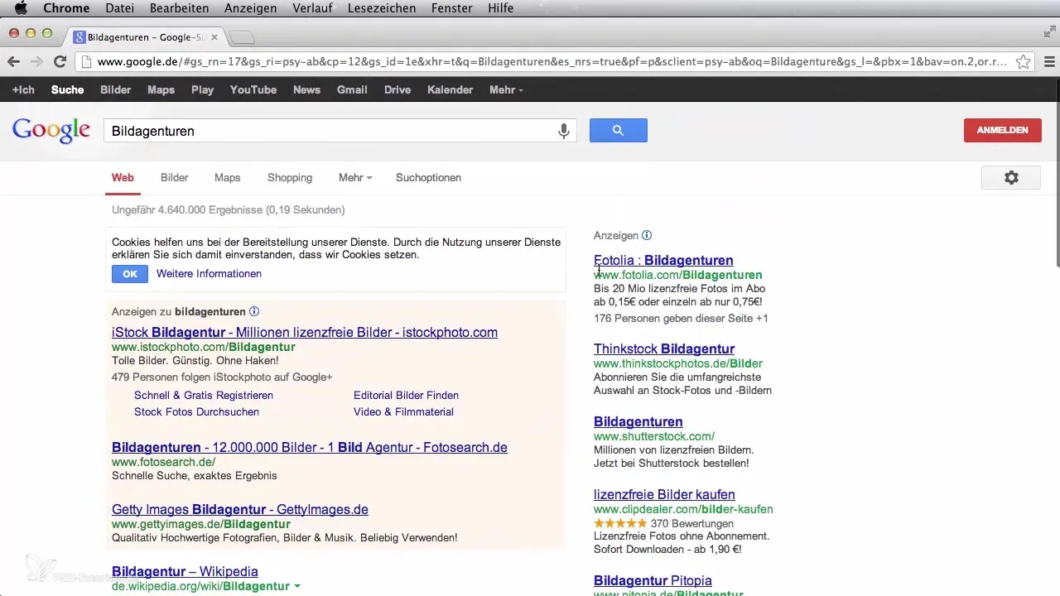This screenshot has width=1060, height=596.
Task: Open the 'Fotolia : Bildagenturen' ad link
Action: (663, 261)
